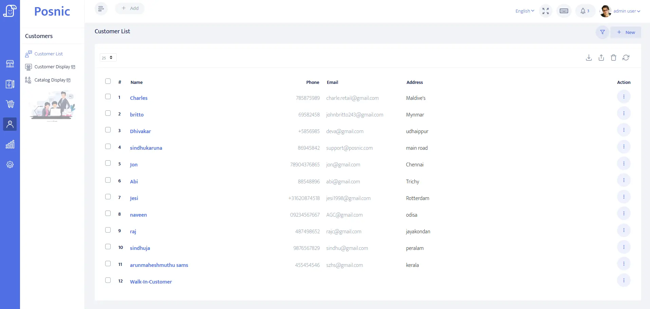Click the filter funnel icon
This screenshot has height=309, width=650.
tap(602, 32)
